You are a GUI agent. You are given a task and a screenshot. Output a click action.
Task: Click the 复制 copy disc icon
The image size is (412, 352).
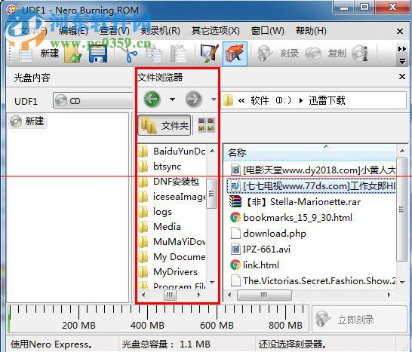pos(313,54)
